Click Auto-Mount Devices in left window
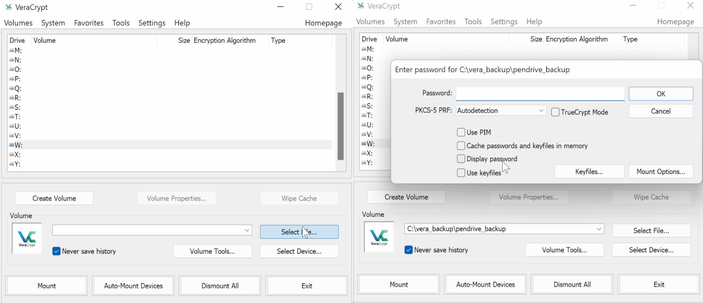 click(x=133, y=286)
